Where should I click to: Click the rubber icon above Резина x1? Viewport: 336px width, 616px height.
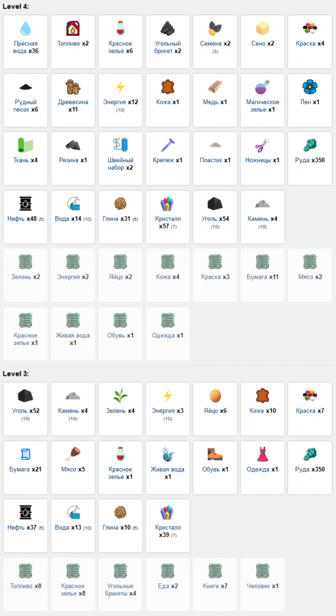pyautogui.click(x=73, y=145)
